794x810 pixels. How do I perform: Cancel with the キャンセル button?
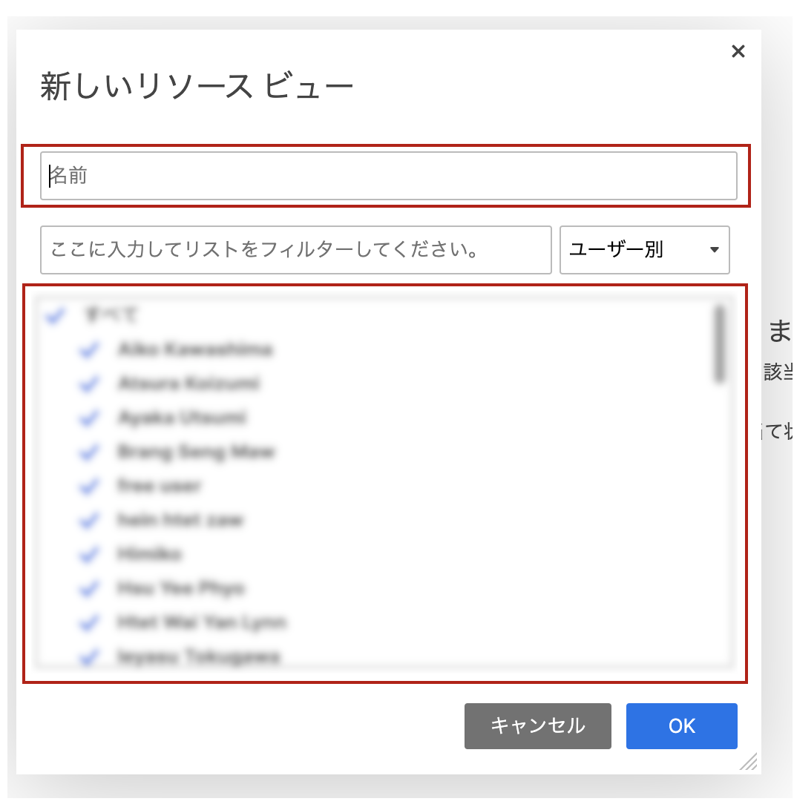537,725
